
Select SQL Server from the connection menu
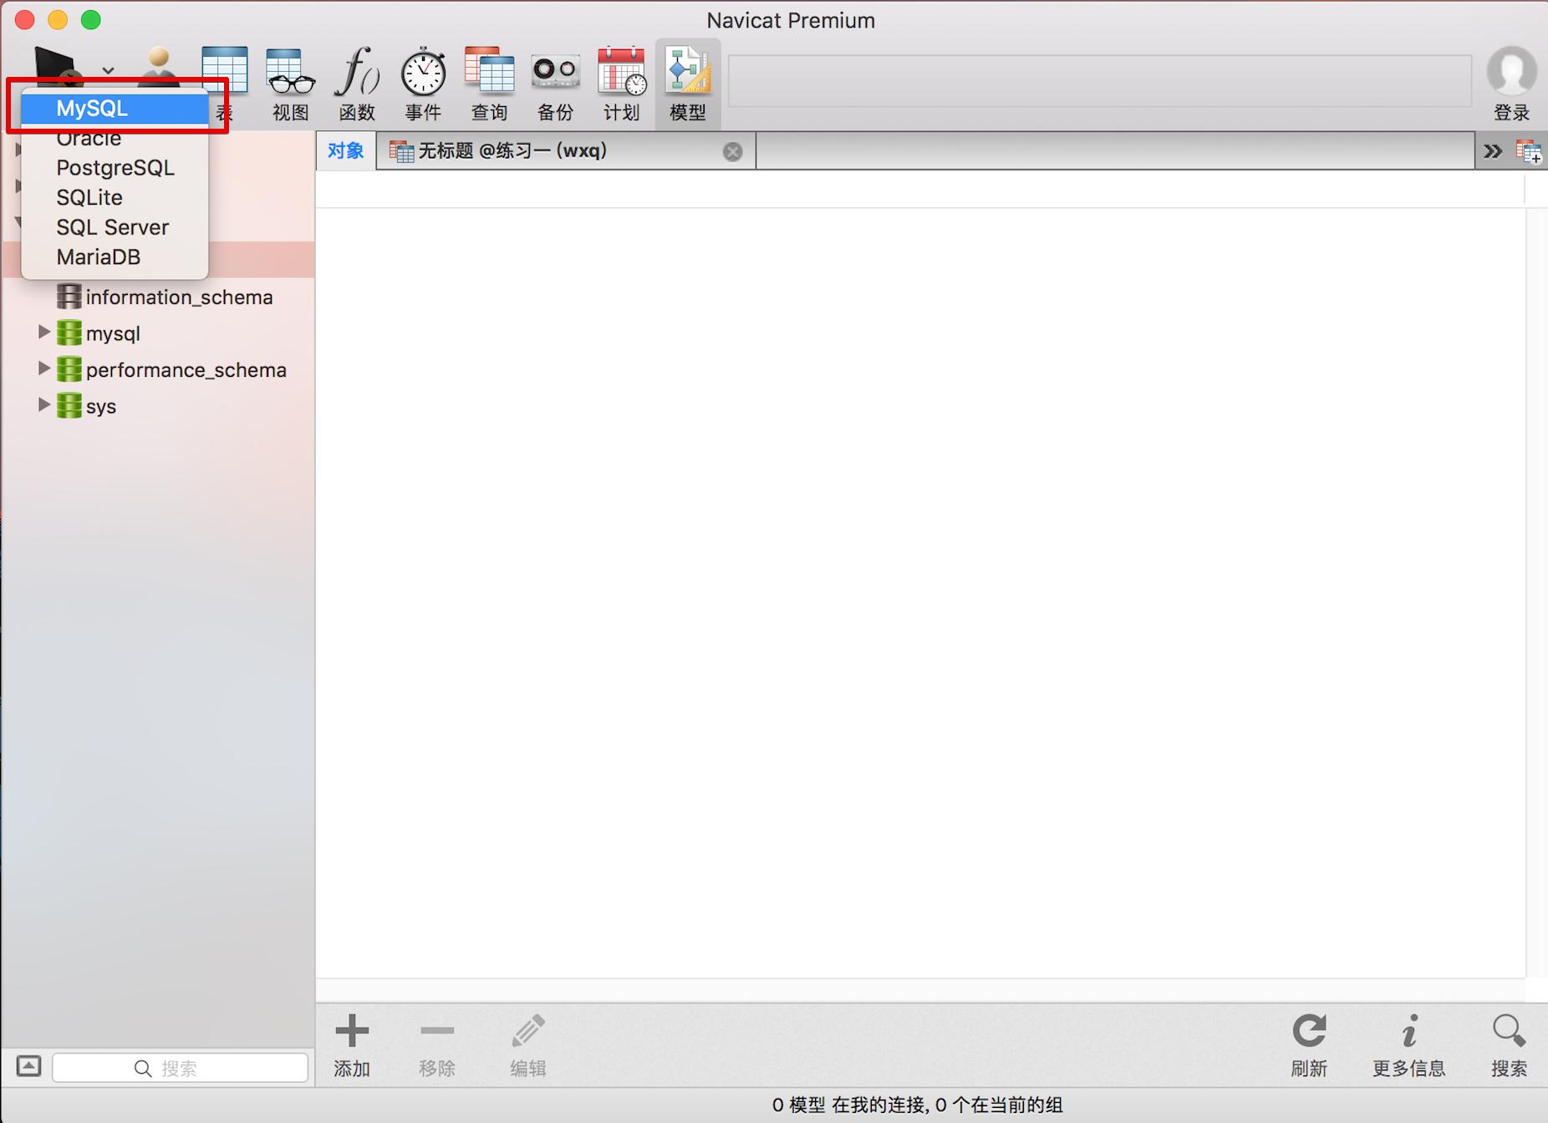[x=115, y=227]
